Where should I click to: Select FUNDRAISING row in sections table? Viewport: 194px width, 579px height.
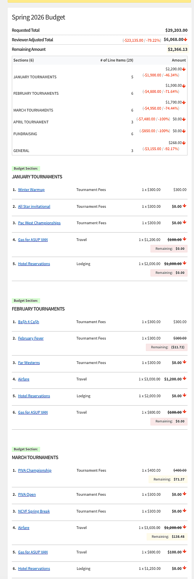100,132
